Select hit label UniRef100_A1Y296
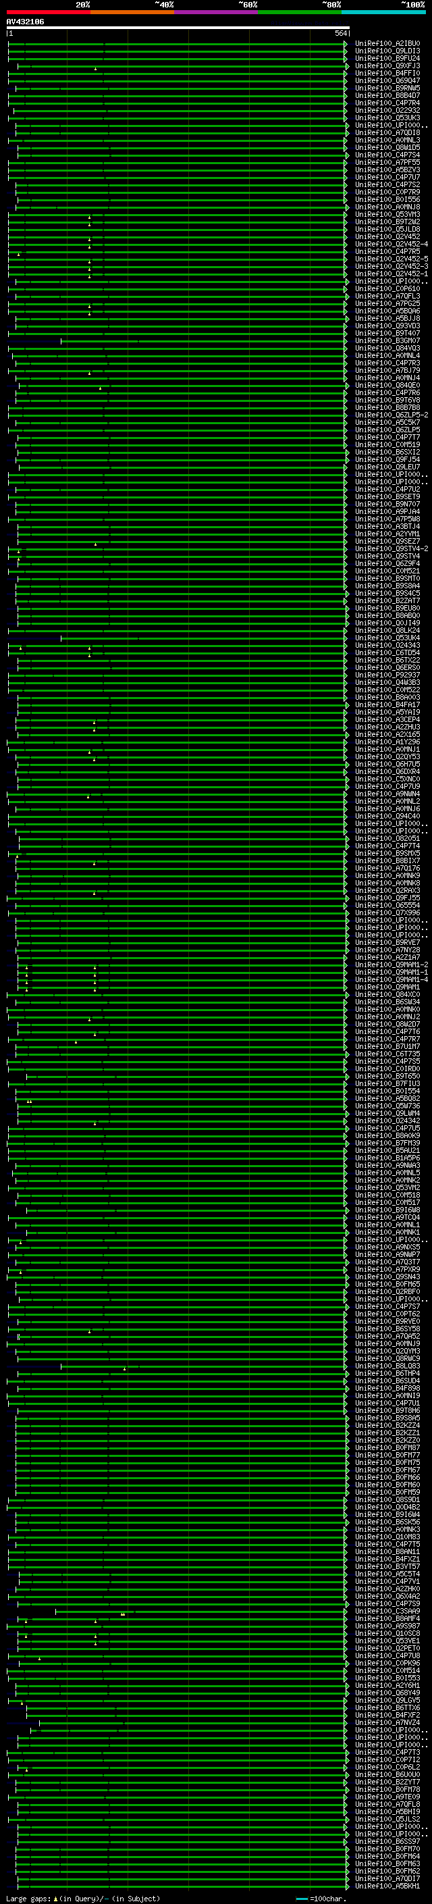Image resolution: width=432 pixels, height=1904 pixels. click(x=387, y=742)
